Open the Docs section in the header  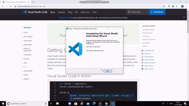click(x=53, y=12)
